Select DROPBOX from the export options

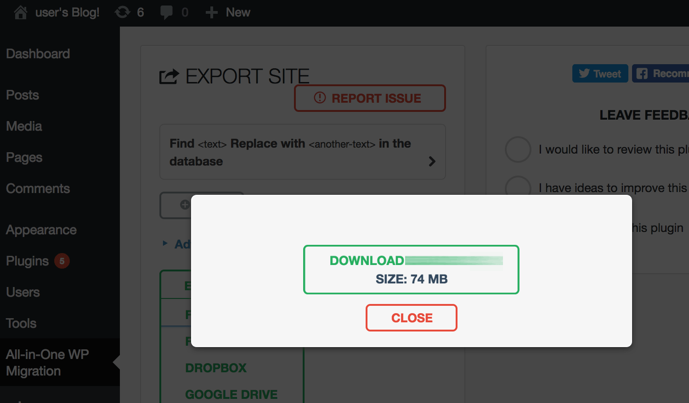pos(216,368)
